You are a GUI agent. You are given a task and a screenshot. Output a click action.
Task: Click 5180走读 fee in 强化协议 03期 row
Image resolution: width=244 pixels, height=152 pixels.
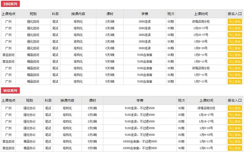pyautogui.click(x=140, y=115)
